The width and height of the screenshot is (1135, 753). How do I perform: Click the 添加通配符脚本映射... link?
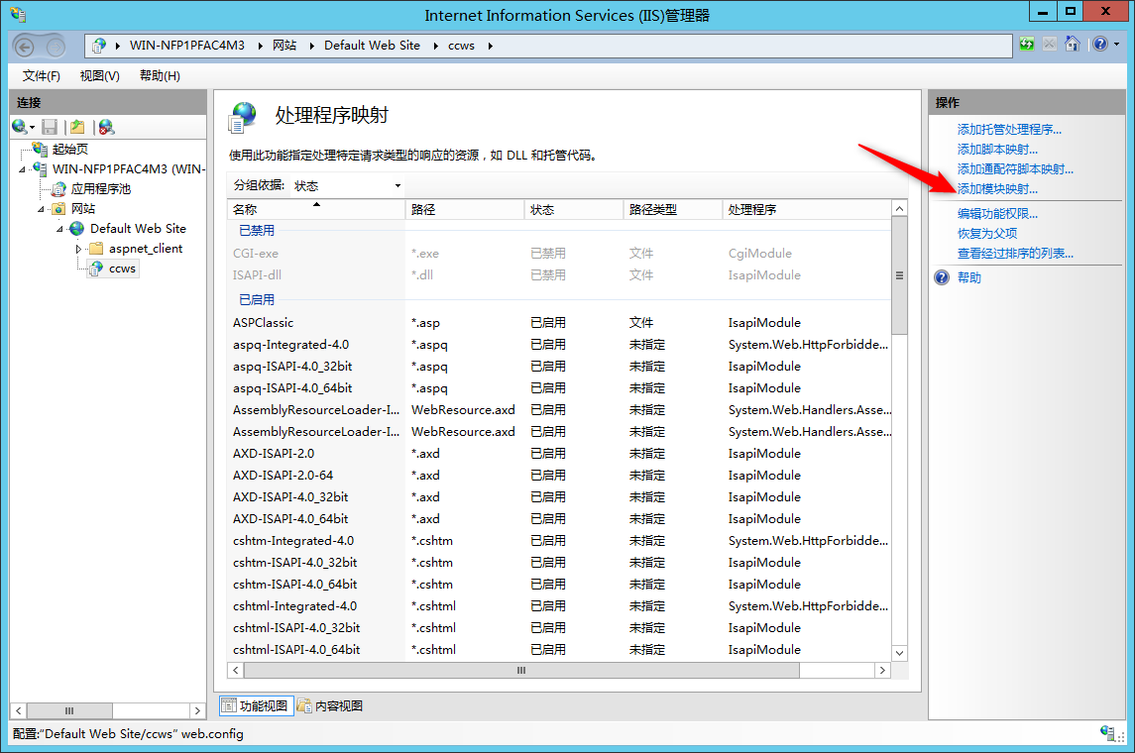point(1015,169)
